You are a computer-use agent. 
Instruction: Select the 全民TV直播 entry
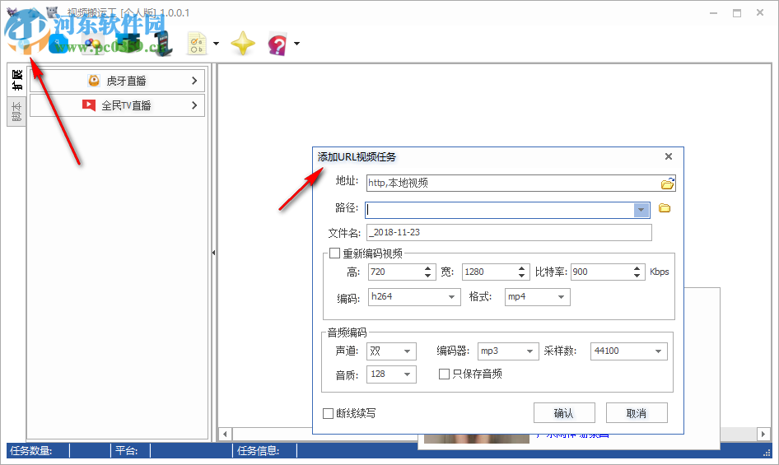coord(117,105)
